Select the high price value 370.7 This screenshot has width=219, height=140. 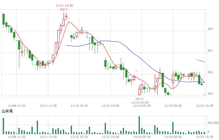(x=64, y=10)
